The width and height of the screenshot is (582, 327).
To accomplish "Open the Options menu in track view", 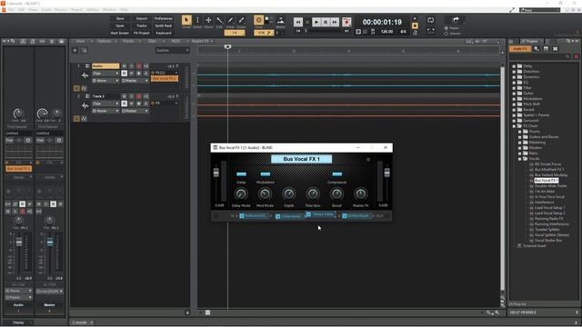I will 105,41.
